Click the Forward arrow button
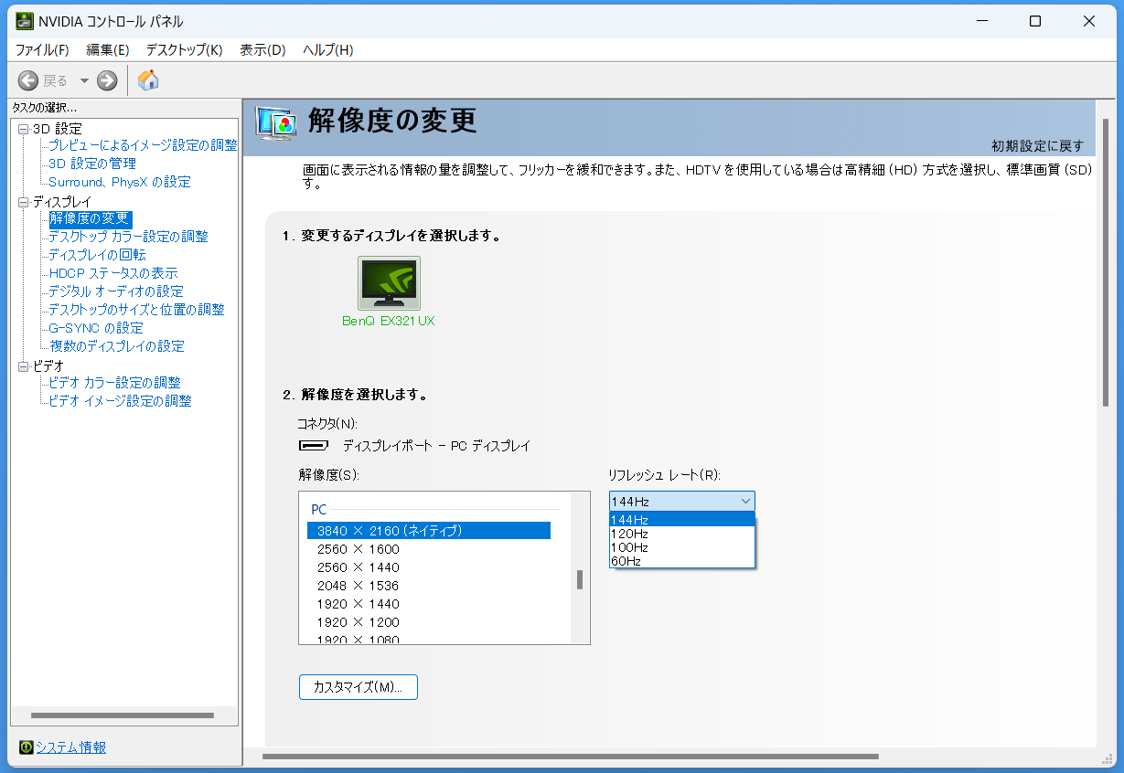This screenshot has width=1124, height=773. (107, 80)
